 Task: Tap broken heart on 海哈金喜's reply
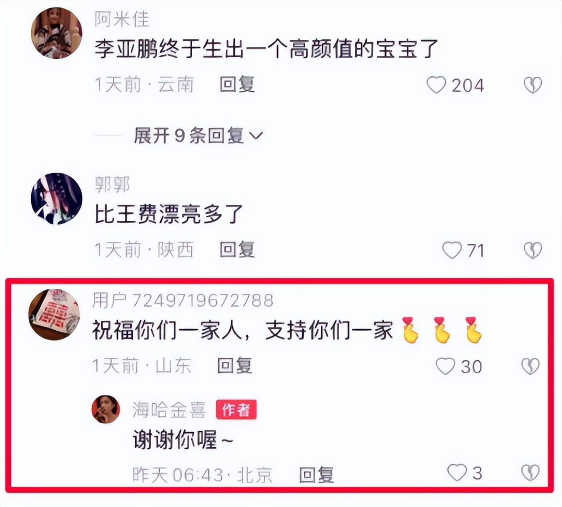530,473
